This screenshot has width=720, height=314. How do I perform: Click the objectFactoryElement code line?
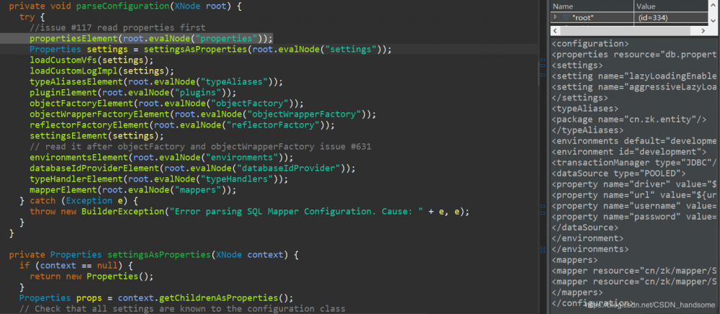click(x=167, y=103)
